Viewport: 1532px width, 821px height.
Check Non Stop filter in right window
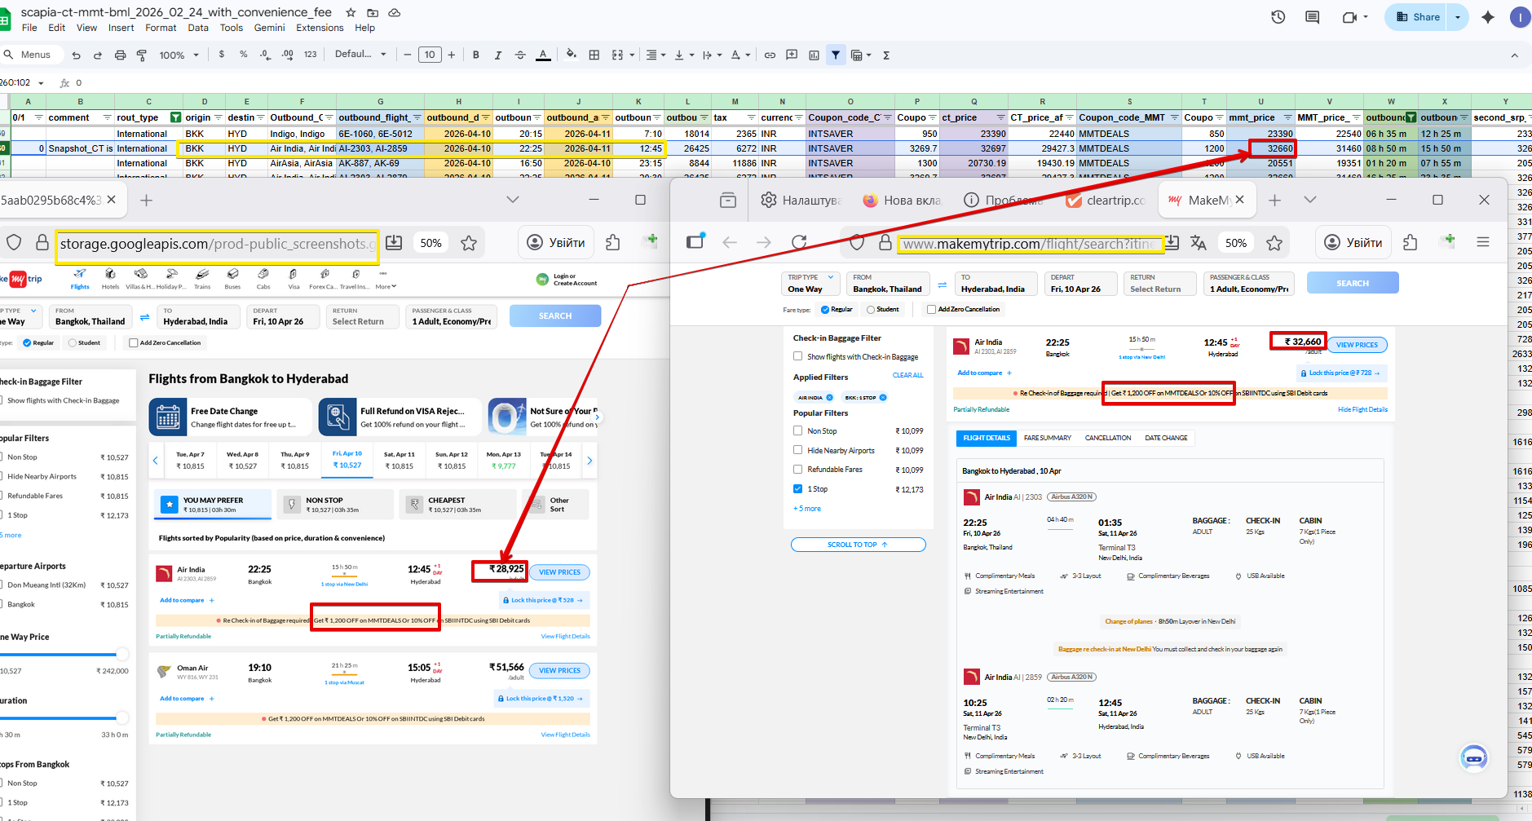pos(798,430)
